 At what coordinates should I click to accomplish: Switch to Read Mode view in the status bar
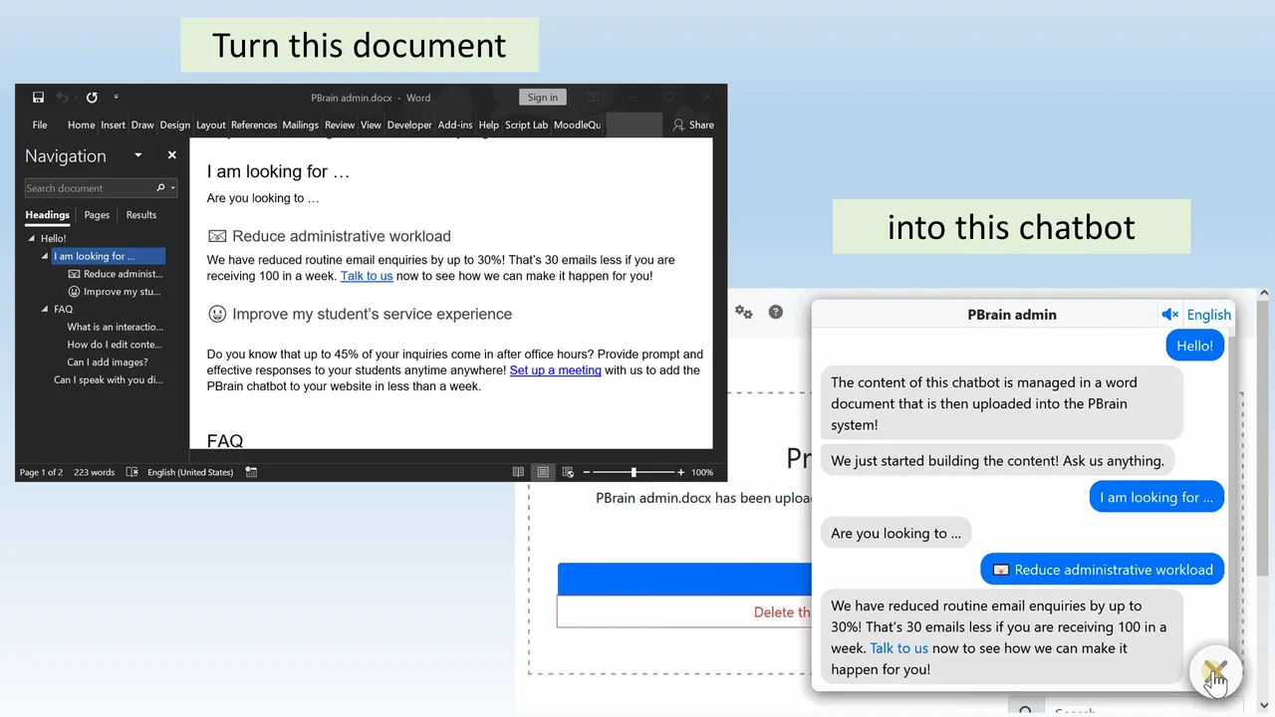[518, 472]
